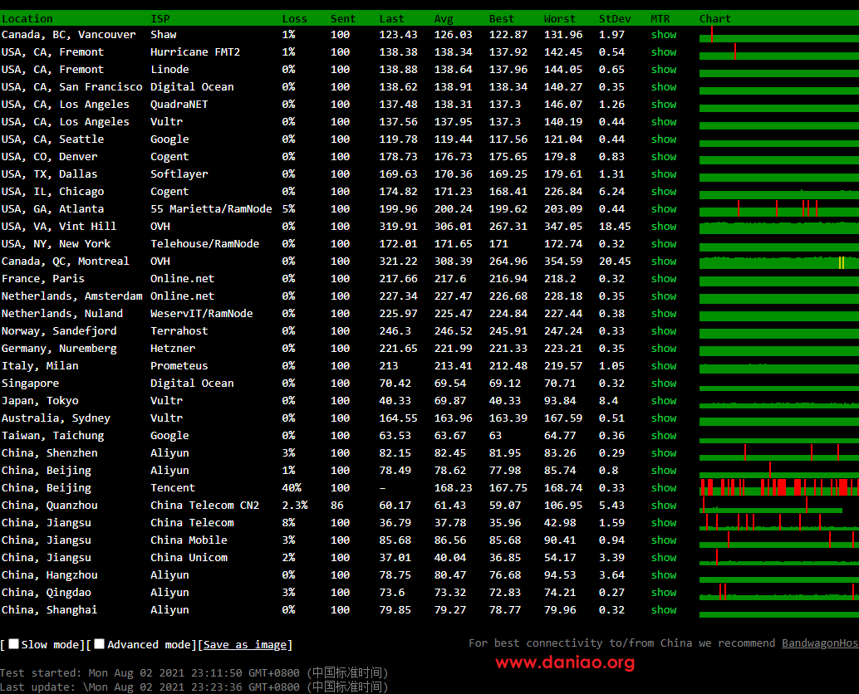Click the Vancouver Shaw latency chart

[x=779, y=34]
